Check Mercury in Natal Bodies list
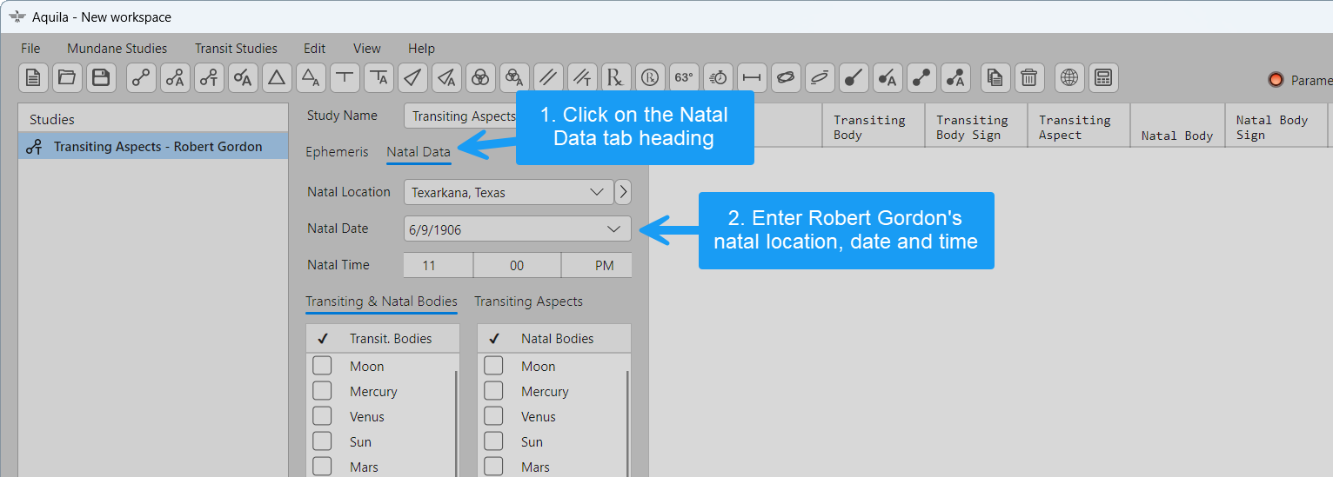The width and height of the screenshot is (1333, 477). [493, 391]
